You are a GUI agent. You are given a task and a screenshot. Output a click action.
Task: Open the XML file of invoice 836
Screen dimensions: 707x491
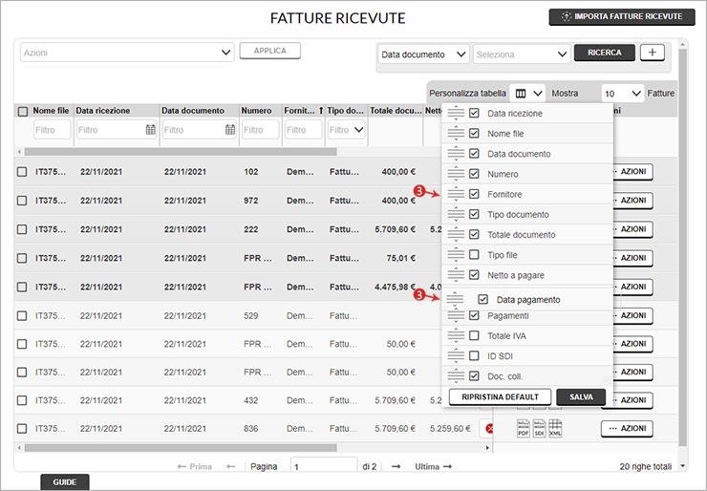coord(555,428)
